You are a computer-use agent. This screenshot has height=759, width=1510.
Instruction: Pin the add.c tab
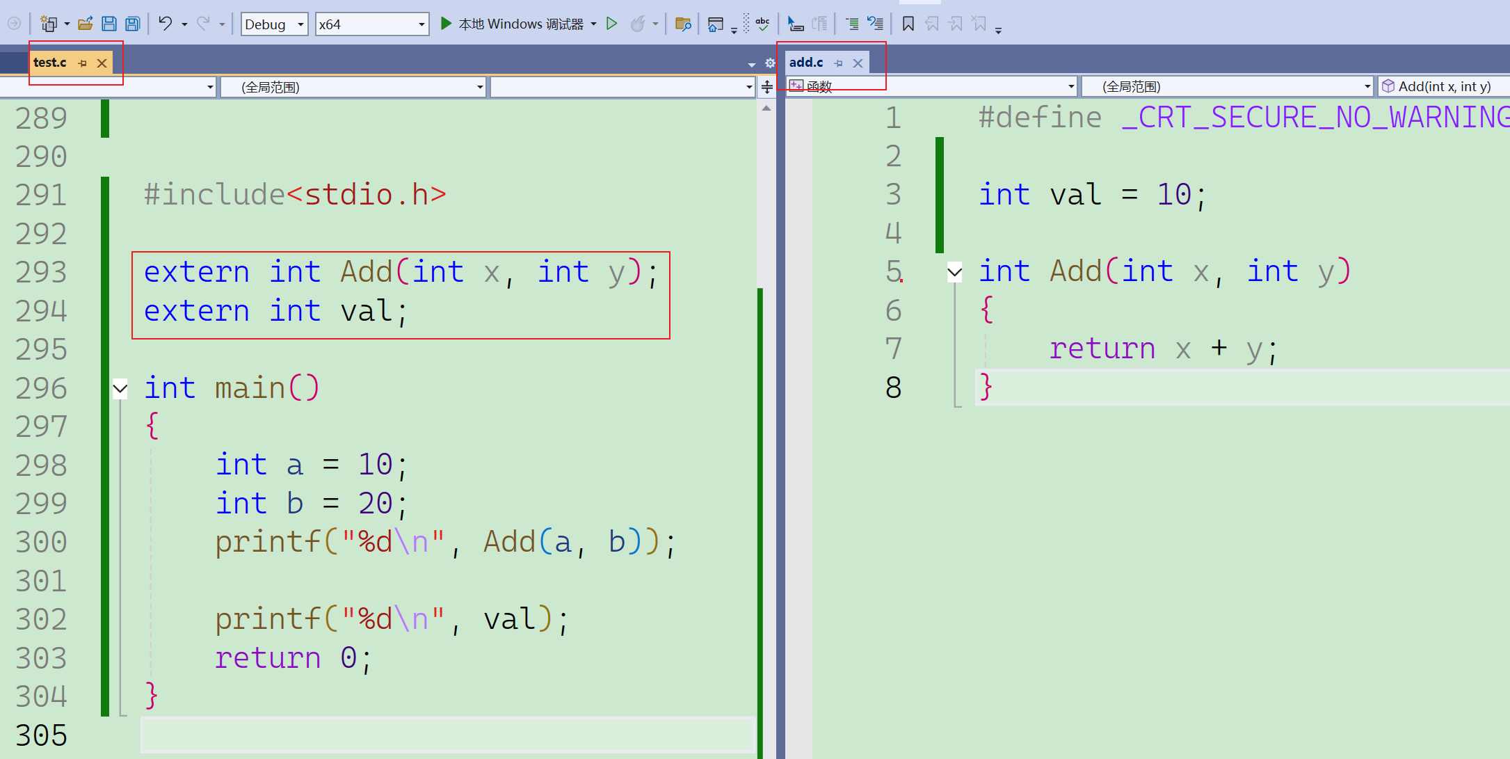839,63
